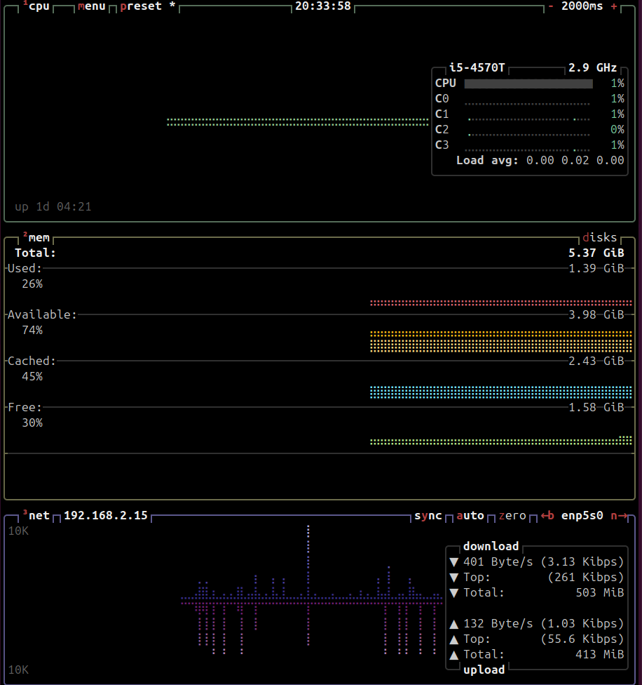This screenshot has height=685, width=642.
Task: Toggle zero reset of network totals
Action: click(x=512, y=516)
